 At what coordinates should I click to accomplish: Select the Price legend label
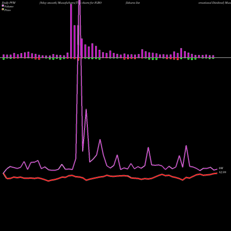7,10
